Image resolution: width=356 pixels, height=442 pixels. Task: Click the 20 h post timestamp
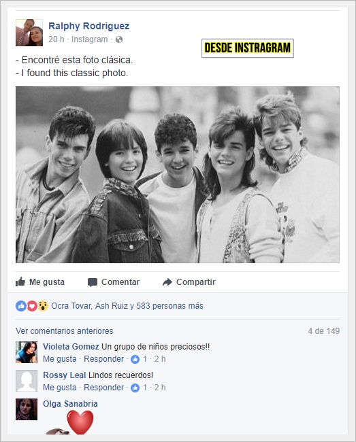click(56, 39)
